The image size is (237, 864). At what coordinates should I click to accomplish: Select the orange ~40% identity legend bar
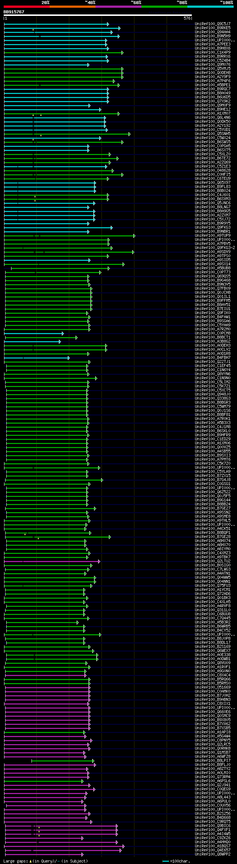[x=73, y=7]
